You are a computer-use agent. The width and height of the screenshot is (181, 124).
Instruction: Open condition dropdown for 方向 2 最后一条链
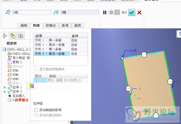click(x=79, y=54)
